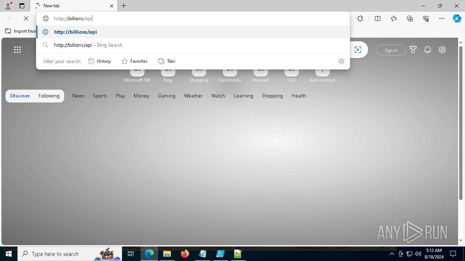Viewport: 465px width, 261px height.
Task: Open the Gaming tab
Action: click(167, 96)
